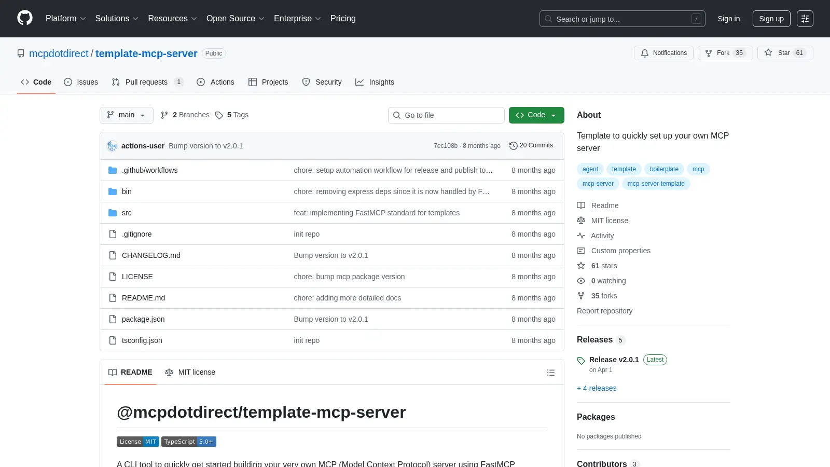The width and height of the screenshot is (830, 467).
Task: Click the Notifications button
Action: [x=663, y=53]
